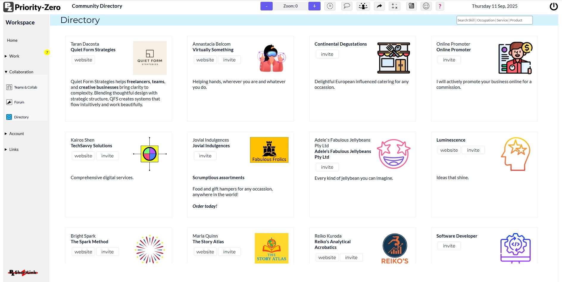
Task: Open TechSavvy Solutions website
Action: [x=83, y=156]
